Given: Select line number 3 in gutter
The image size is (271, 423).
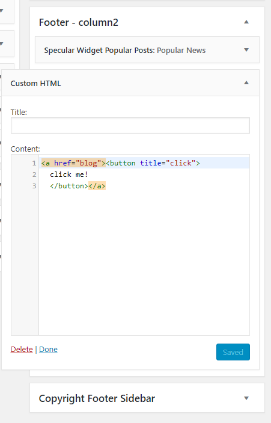Looking at the screenshot, I should point(34,186).
